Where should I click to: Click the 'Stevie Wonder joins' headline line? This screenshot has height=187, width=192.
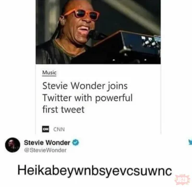coord(85,86)
